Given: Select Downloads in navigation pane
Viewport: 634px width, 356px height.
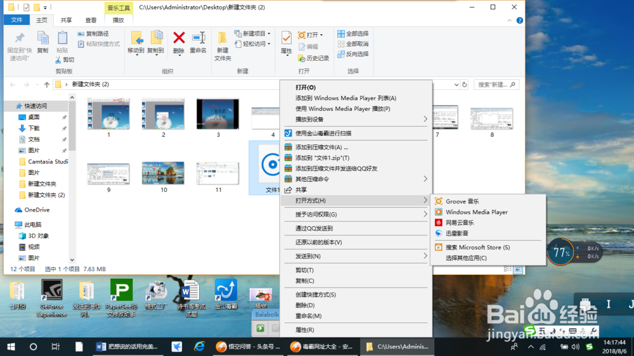Looking at the screenshot, I should click(34, 128).
